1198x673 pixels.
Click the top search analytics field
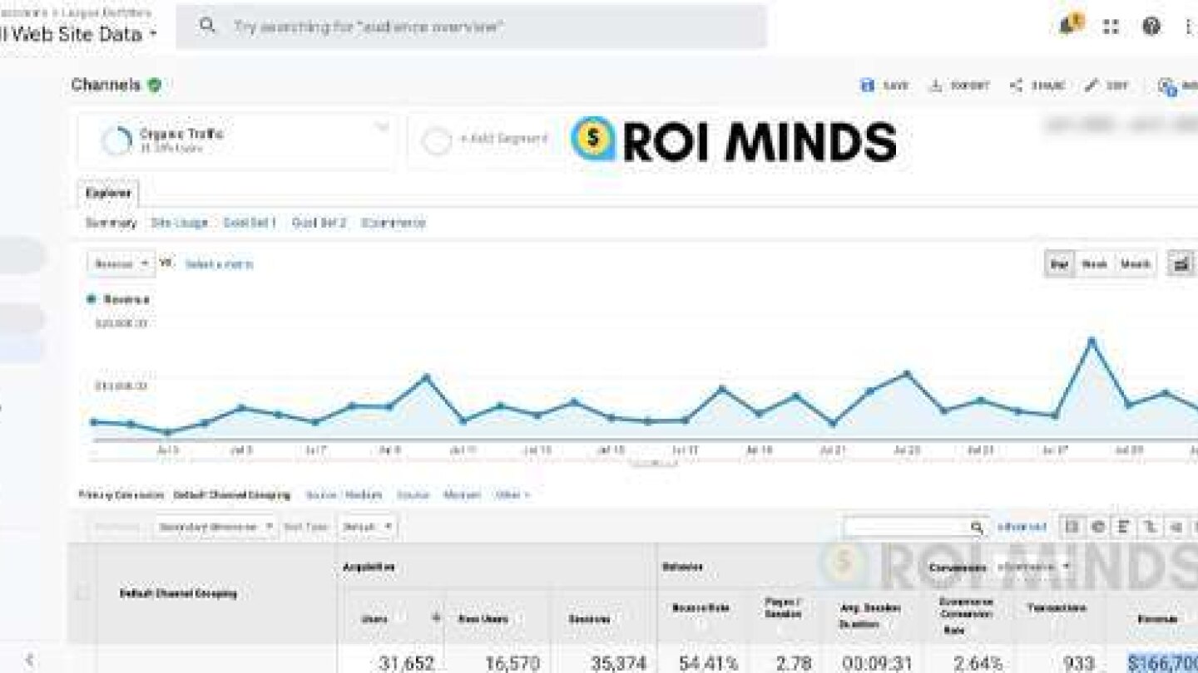tap(471, 27)
